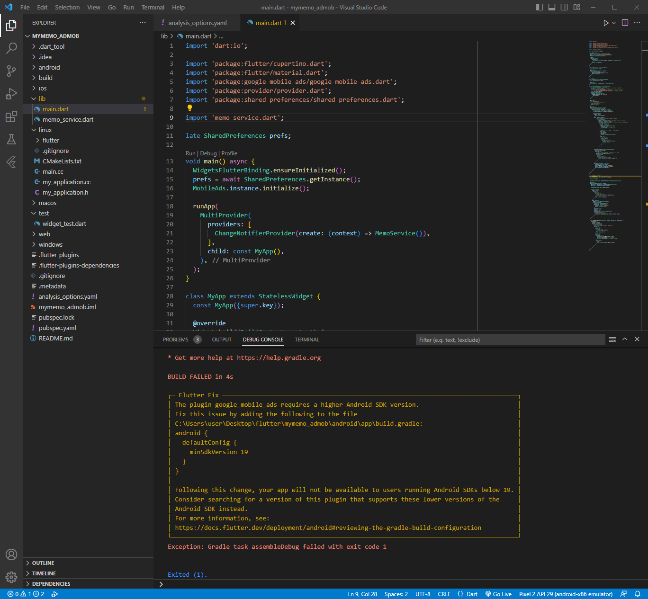Switch to the Terminal panel tab
This screenshot has width=648, height=599.
coord(307,340)
